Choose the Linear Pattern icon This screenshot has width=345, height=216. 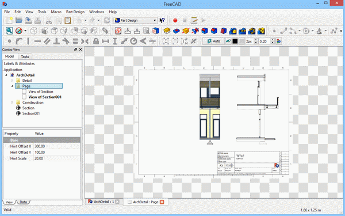coord(242,31)
